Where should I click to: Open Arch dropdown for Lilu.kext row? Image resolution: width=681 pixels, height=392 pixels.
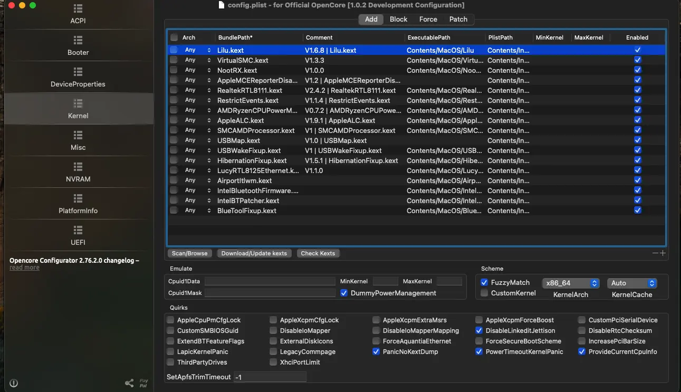[x=197, y=50]
